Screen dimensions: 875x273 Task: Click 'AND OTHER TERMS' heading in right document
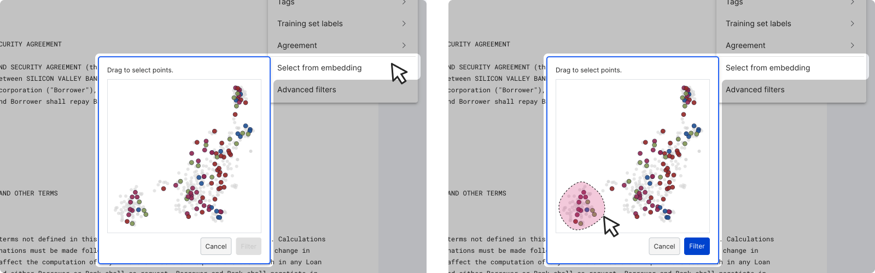tap(477, 193)
